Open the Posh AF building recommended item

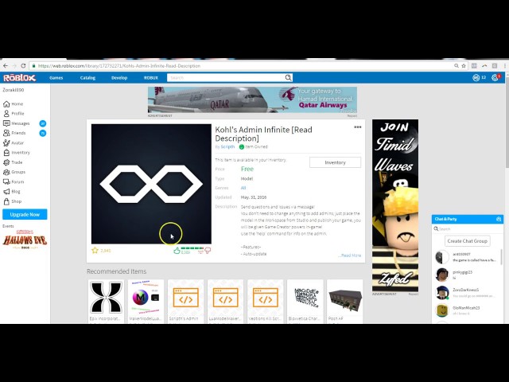(344, 301)
